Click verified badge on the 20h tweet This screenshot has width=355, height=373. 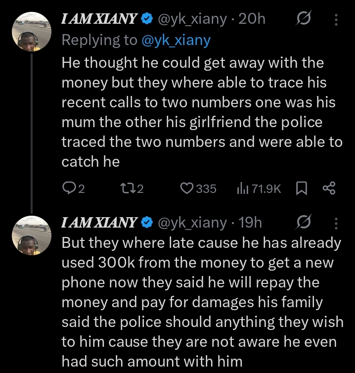click(146, 19)
